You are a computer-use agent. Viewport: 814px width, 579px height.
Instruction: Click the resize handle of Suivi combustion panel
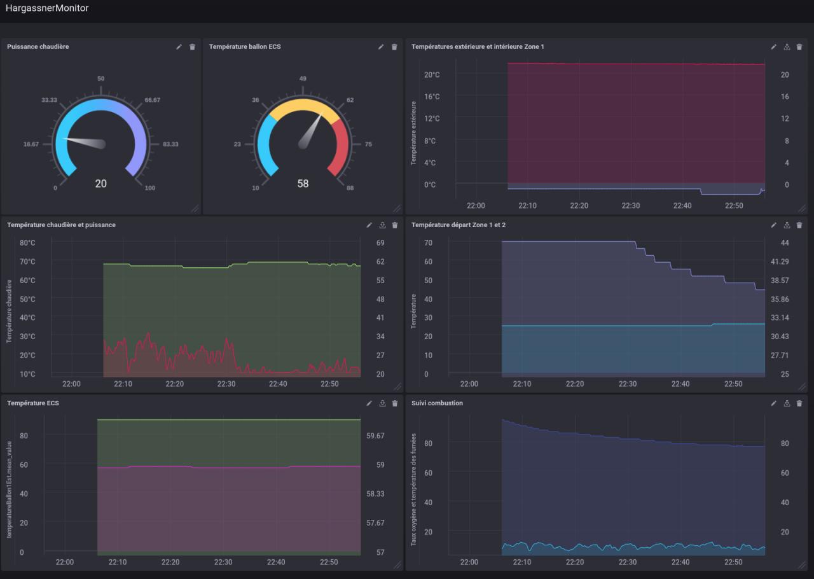(x=803, y=564)
